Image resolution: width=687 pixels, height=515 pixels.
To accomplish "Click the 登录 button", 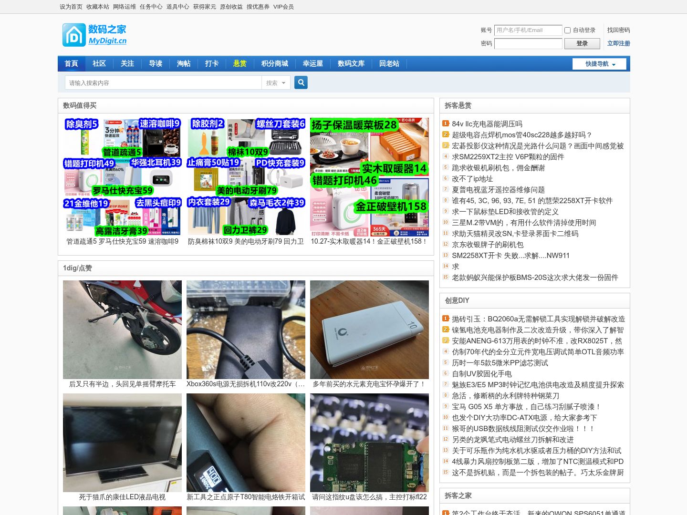I will 582,43.
